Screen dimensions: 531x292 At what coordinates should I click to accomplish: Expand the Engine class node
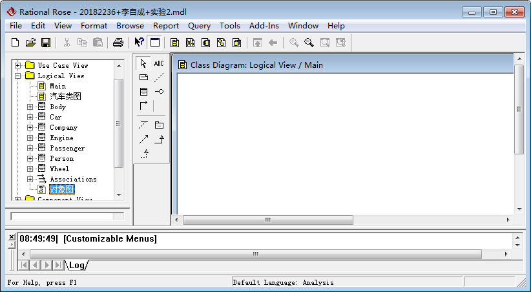pyautogui.click(x=30, y=138)
